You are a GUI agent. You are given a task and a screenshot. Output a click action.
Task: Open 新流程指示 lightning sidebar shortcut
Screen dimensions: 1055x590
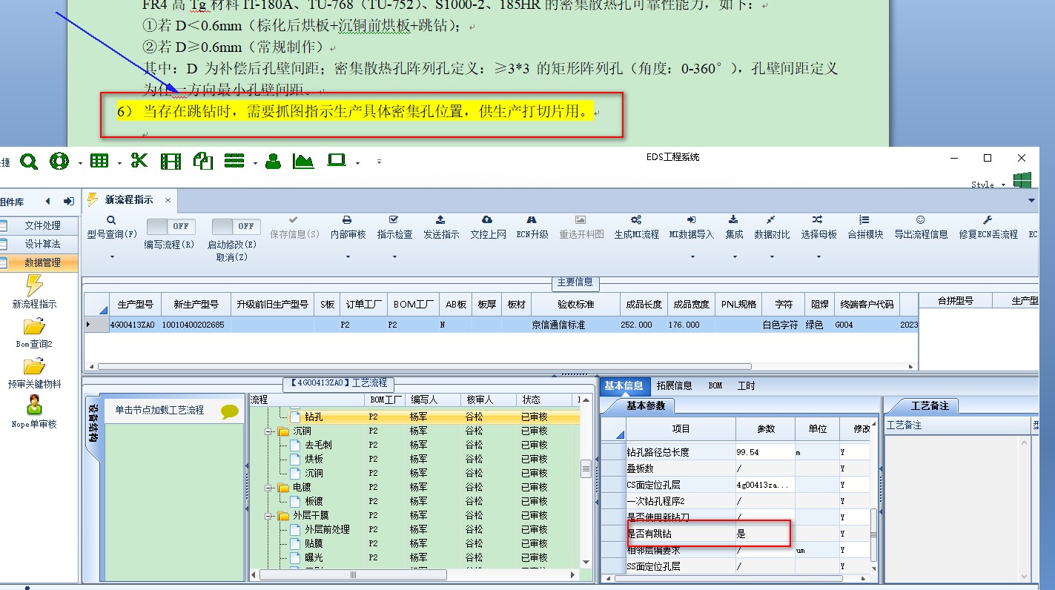click(34, 291)
